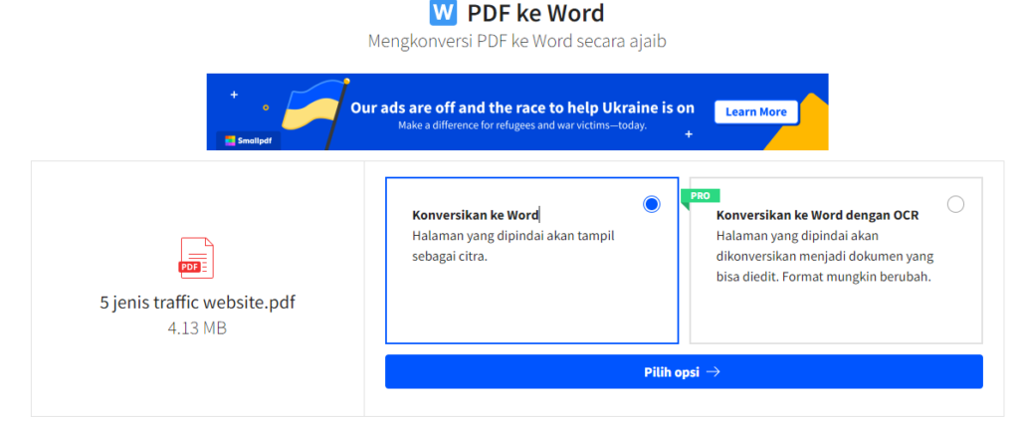Click the file name '5 jenis traffic website.pdf'
Screen dimensions: 1019x422
tap(197, 303)
